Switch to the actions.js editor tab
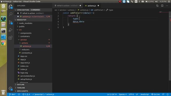The height and width of the screenshot is (96, 171). [92, 6]
